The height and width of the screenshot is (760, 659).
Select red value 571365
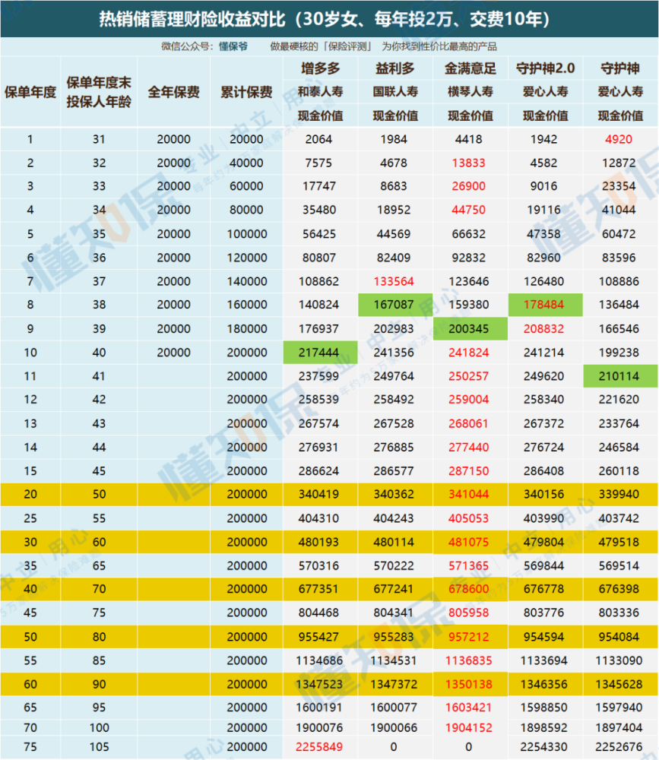coord(468,565)
